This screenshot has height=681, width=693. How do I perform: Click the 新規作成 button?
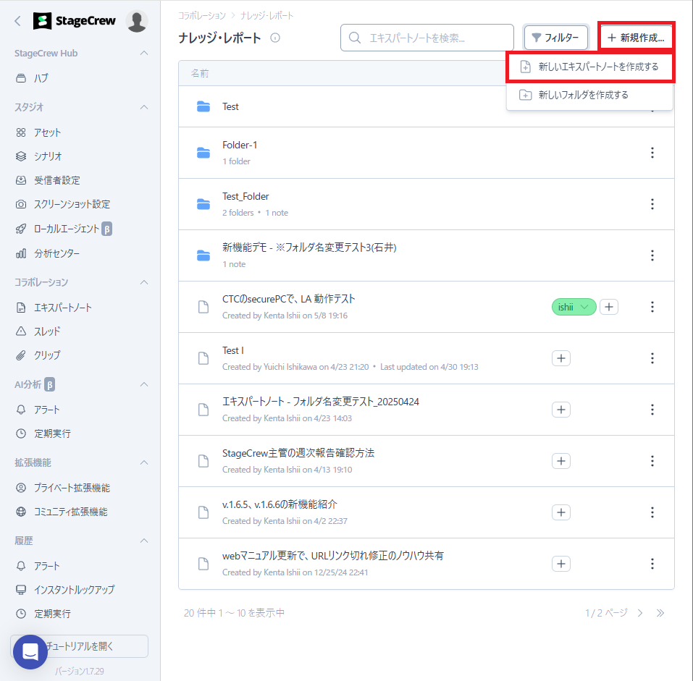[x=636, y=38]
